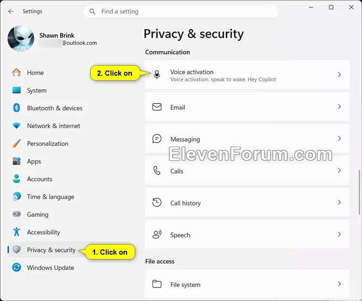Click the Find a setting search box
The image size is (362, 301).
pyautogui.click(x=181, y=11)
